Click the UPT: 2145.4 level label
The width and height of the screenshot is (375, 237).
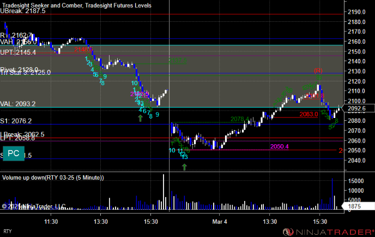click(18, 52)
